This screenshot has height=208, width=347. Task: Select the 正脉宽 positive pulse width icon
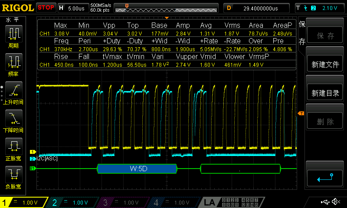14,146
